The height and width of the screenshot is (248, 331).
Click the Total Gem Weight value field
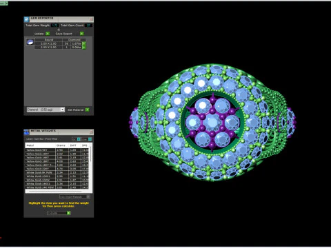[54, 25]
